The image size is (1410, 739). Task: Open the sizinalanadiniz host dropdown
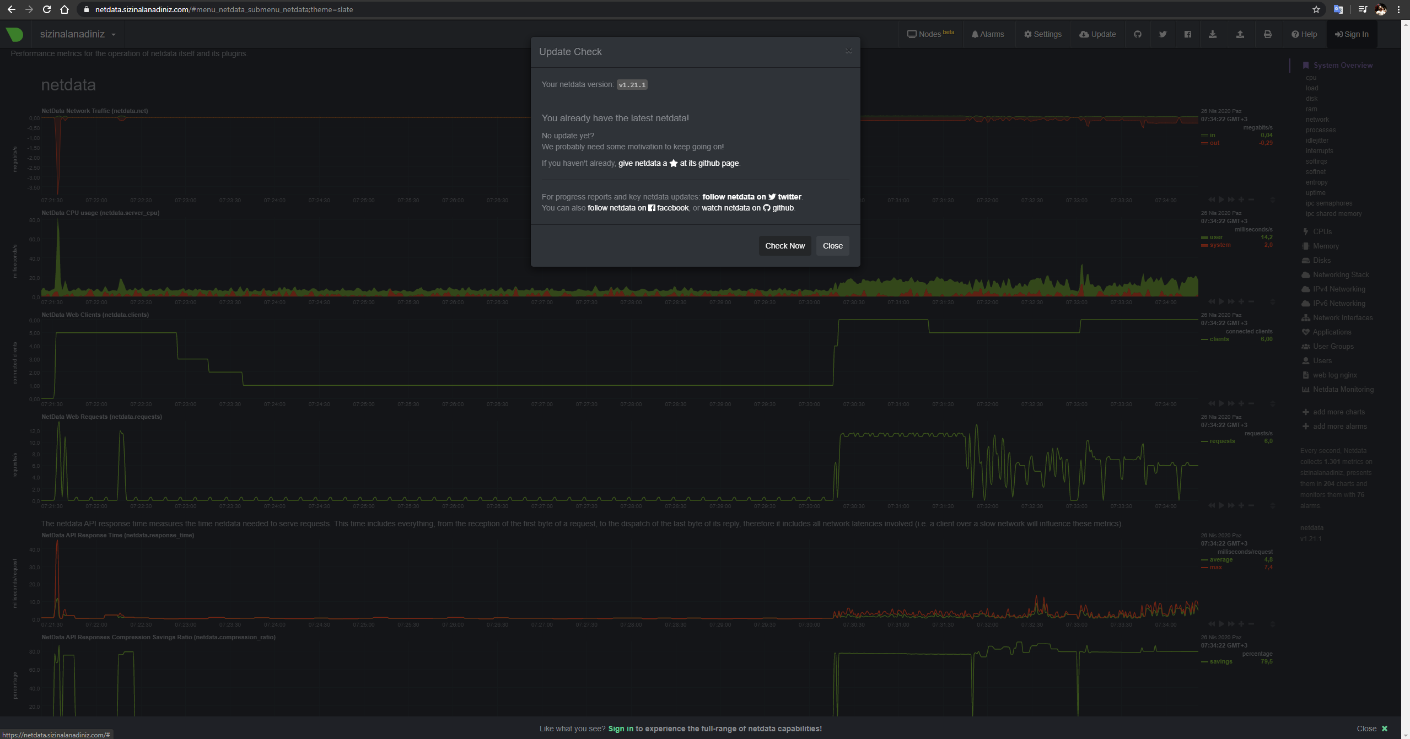coord(78,34)
